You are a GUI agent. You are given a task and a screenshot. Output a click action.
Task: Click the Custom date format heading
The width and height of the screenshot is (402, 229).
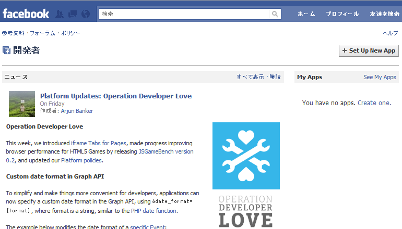[x=55, y=176]
